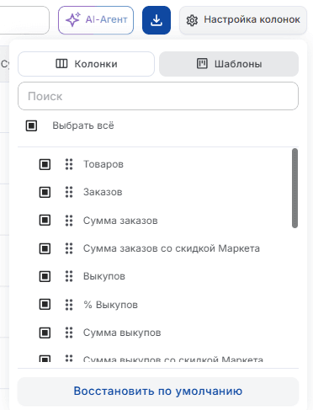This screenshot has height=410, width=313.
Task: Click the column list scrollbar thumb
Action: [294, 188]
